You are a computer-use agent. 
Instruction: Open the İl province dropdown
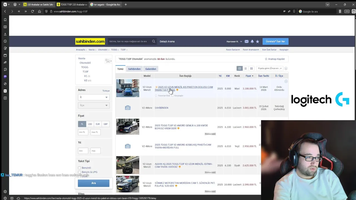click(93, 97)
